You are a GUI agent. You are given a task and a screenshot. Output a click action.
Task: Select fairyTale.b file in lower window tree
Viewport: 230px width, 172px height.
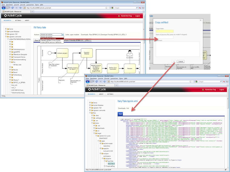(111, 164)
